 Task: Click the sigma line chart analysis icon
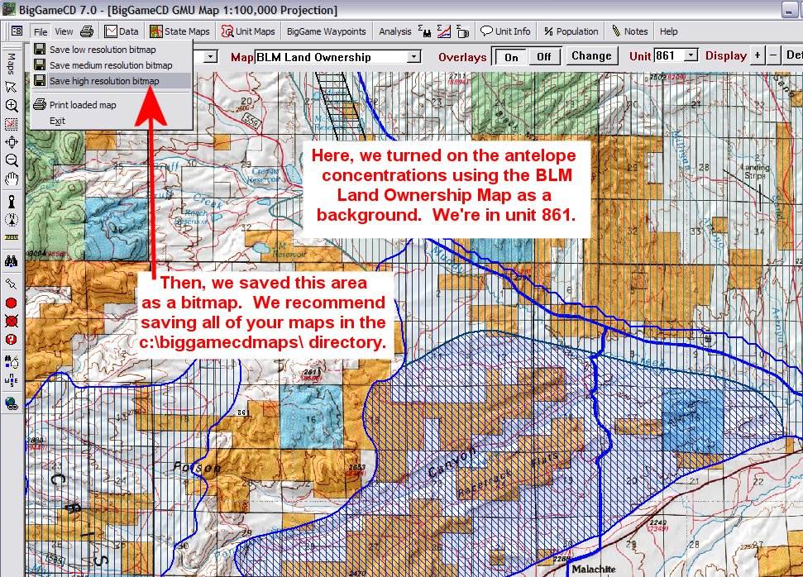click(443, 31)
